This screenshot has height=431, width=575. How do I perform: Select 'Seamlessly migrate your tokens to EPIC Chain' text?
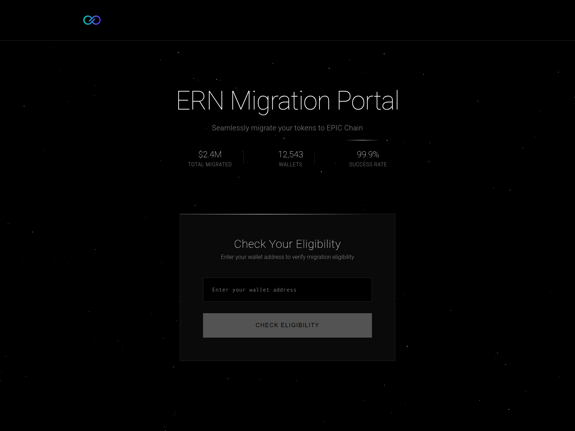click(287, 128)
